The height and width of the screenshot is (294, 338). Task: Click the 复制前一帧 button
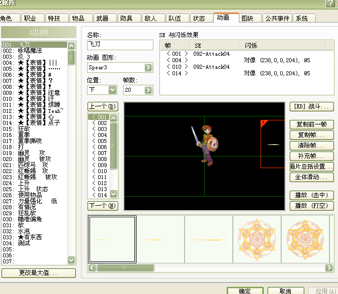click(311, 124)
